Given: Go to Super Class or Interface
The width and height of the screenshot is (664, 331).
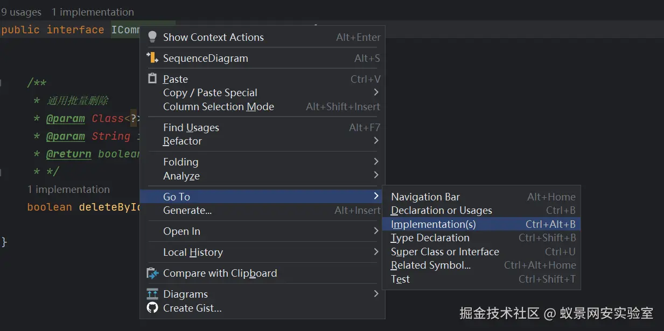Looking at the screenshot, I should 445,251.
